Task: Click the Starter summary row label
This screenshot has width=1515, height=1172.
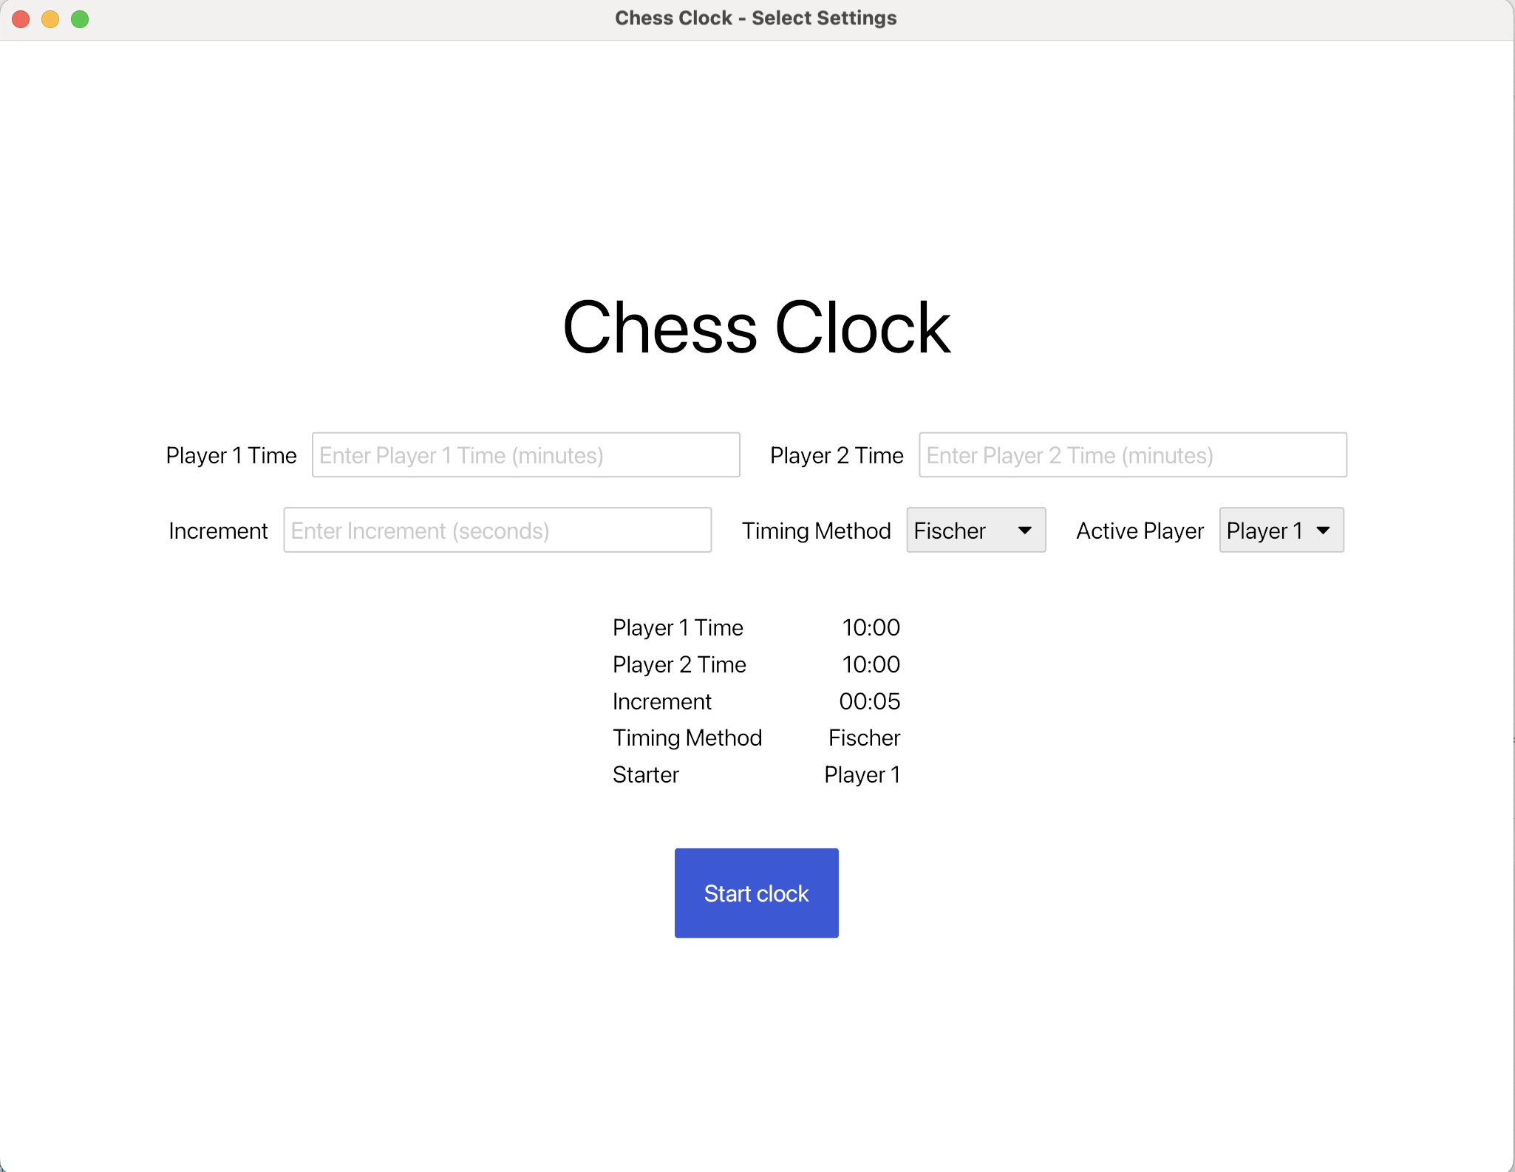Action: point(645,775)
